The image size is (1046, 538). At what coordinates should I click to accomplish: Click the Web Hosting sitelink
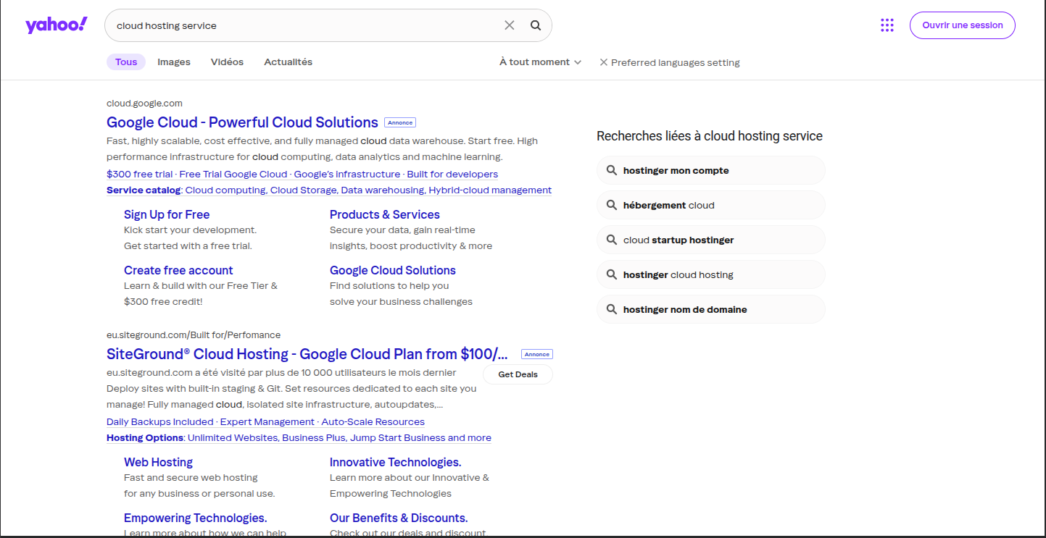coord(158,462)
